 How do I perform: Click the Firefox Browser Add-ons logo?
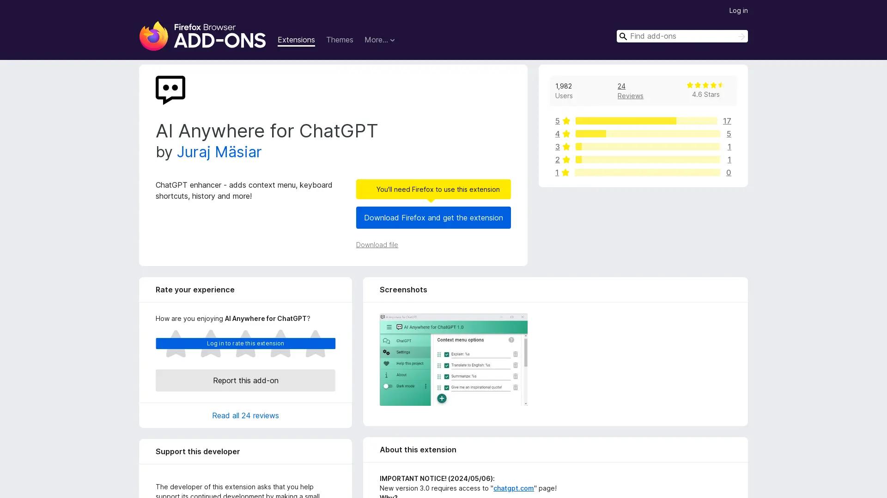coord(202,36)
